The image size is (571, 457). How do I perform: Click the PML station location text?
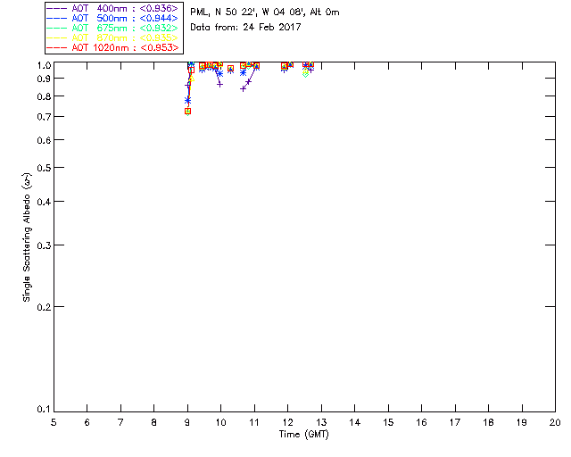265,12
